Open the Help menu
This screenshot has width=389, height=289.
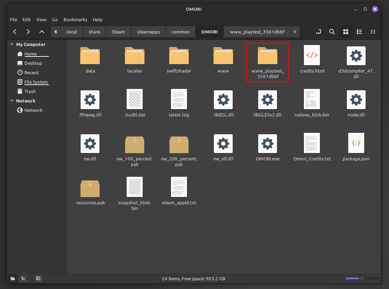tap(97, 20)
